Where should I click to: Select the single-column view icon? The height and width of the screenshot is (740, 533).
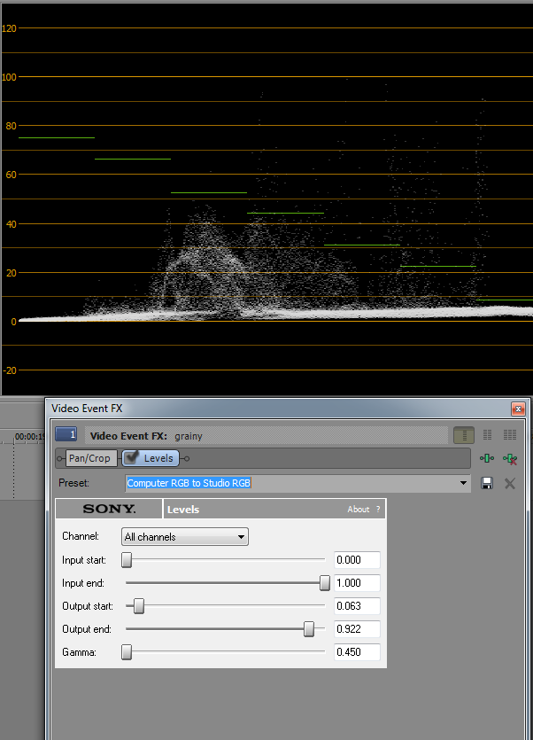tap(463, 435)
